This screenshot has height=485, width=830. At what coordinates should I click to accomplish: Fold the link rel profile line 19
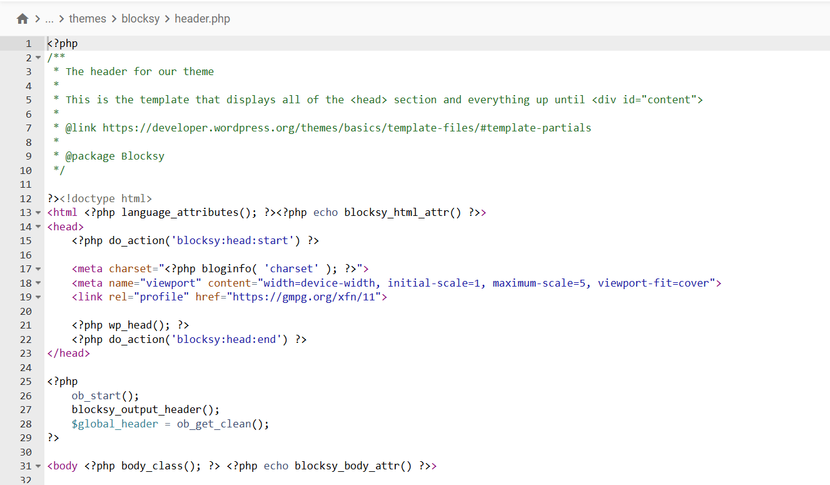pyautogui.click(x=38, y=297)
